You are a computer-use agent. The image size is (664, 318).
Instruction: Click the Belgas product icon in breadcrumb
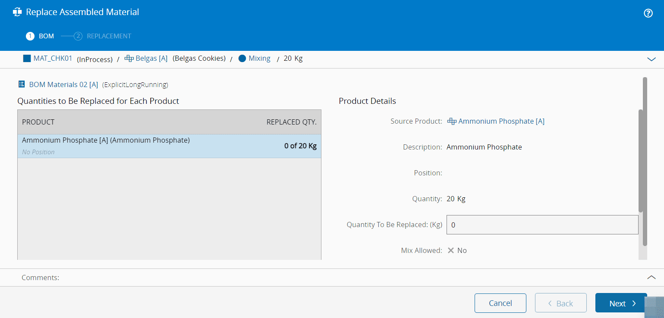(129, 59)
